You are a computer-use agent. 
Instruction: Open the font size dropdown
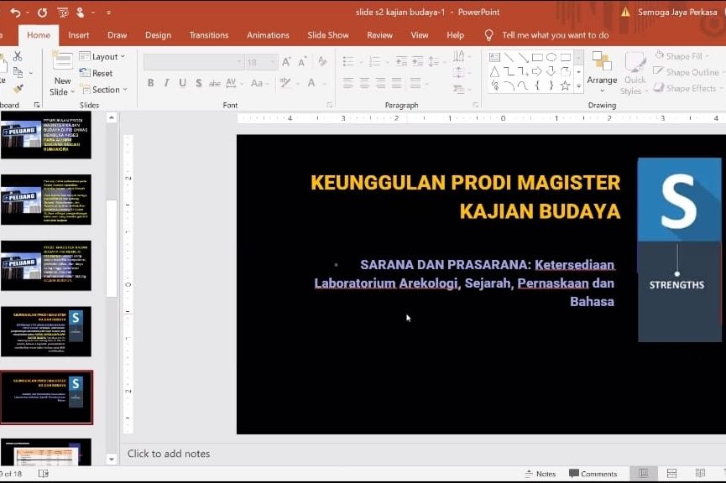point(273,62)
